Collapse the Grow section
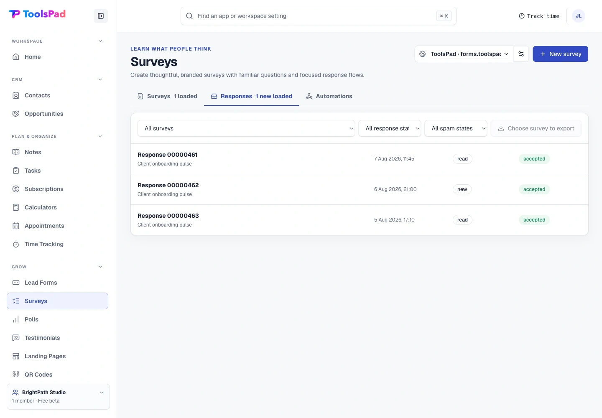The image size is (602, 418). 100,267
